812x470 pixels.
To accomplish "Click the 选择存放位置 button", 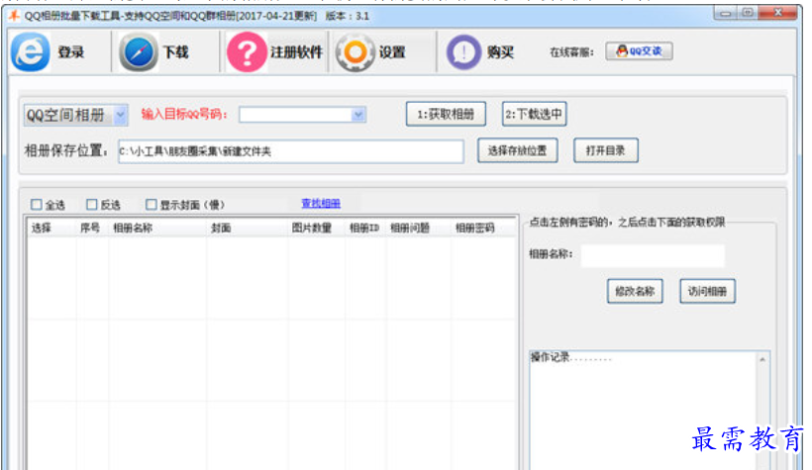I will (517, 150).
